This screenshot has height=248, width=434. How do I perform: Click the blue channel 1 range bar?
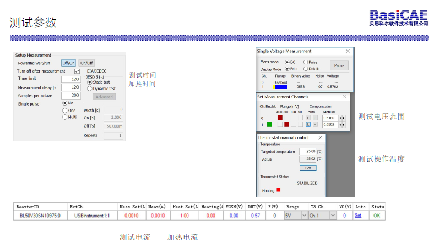coord(281,87)
